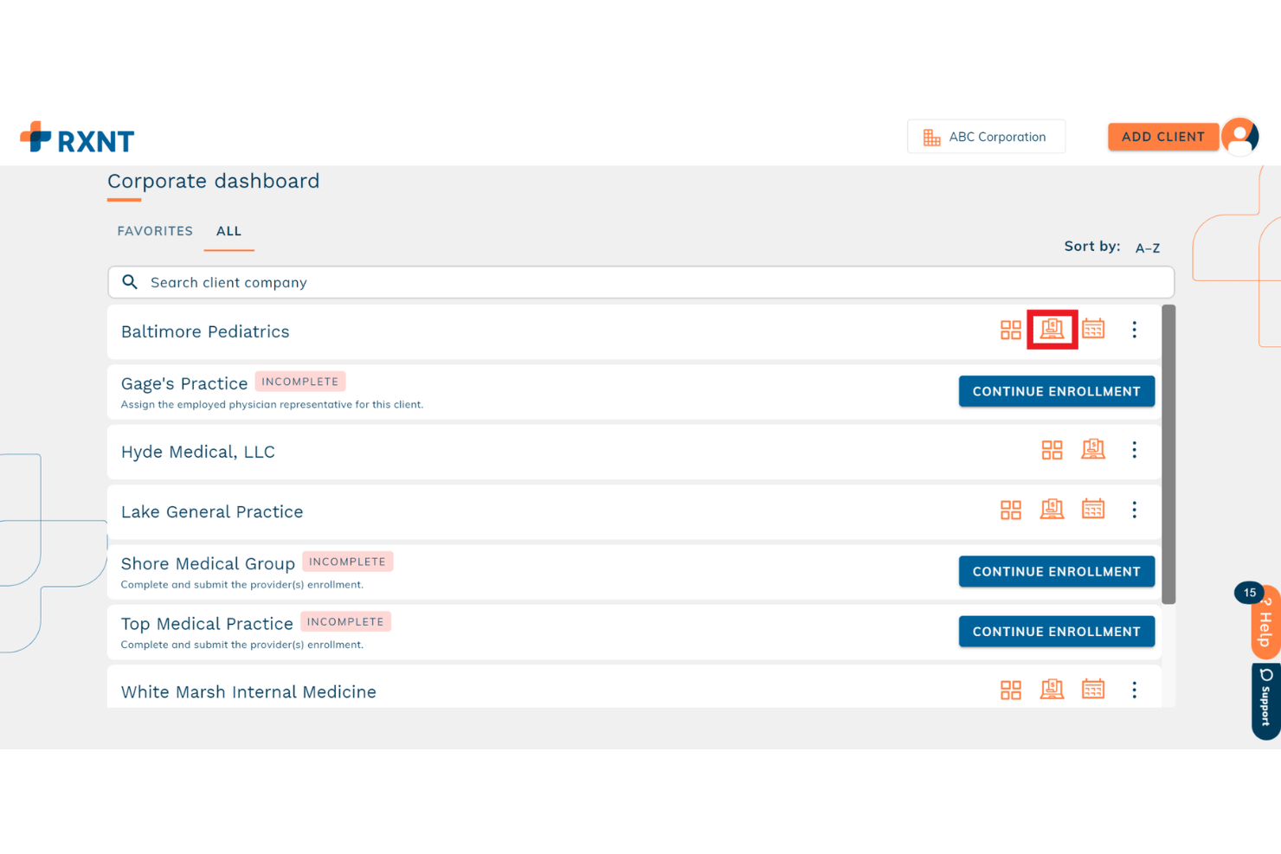
Task: Change the A–Z sort order
Action: click(1147, 248)
